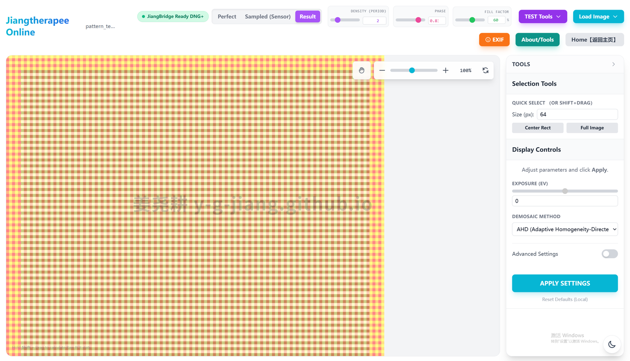This screenshot has height=361, width=630.
Task: Switch to the Sampled (Sensor) tab
Action: 267,17
